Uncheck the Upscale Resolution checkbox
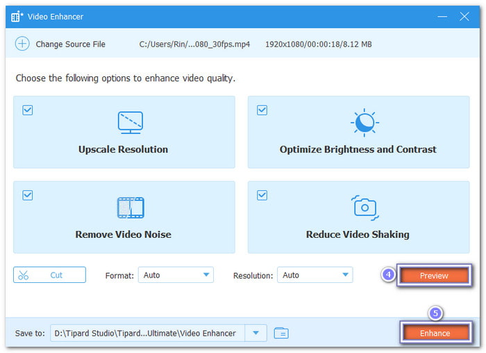The image size is (486, 353). click(28, 110)
